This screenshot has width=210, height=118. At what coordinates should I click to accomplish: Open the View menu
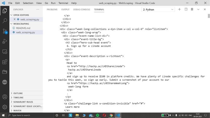tap(39, 3)
